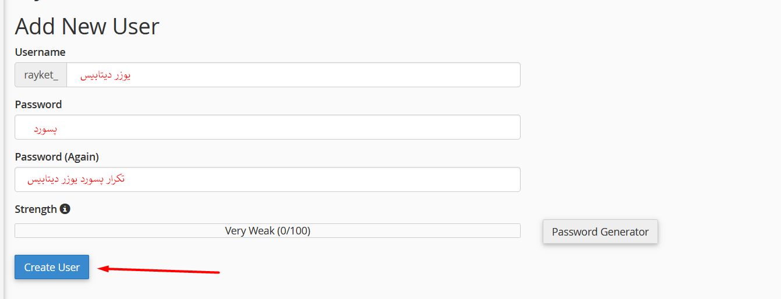Click the Password (Again) label
Image resolution: width=781 pixels, height=299 pixels.
(x=57, y=157)
